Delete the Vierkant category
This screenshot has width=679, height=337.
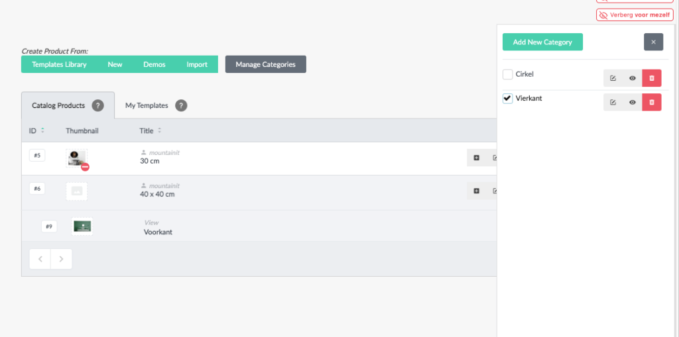click(652, 102)
